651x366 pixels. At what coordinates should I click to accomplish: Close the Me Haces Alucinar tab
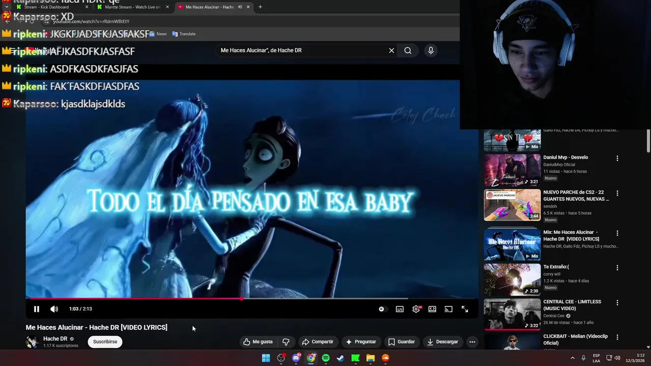(248, 7)
